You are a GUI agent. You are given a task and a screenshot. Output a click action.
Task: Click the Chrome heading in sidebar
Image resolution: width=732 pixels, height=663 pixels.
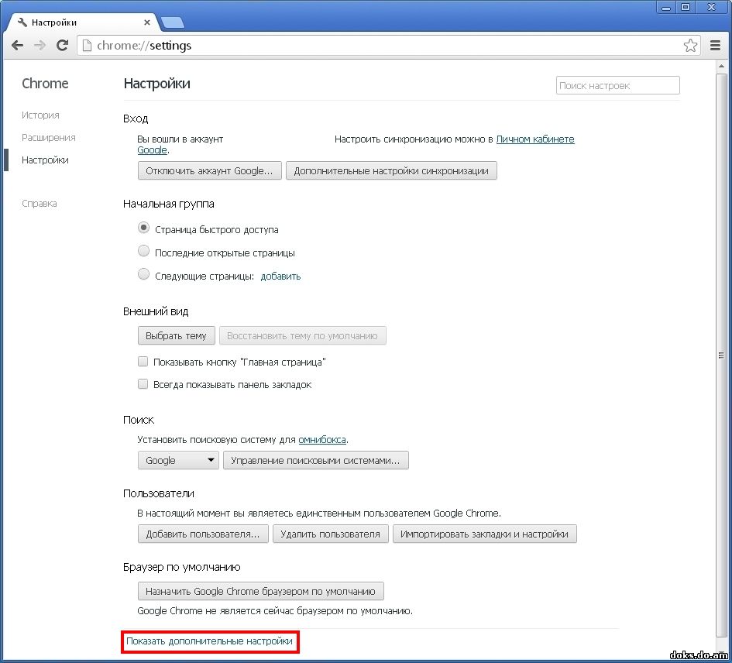click(45, 84)
